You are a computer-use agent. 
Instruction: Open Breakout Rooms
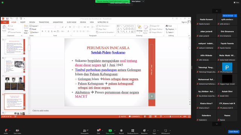click(x=133, y=131)
